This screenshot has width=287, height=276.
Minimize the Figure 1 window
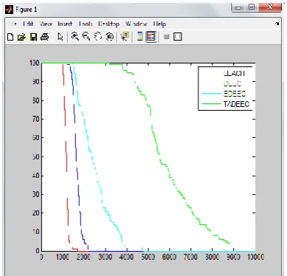(x=238, y=7)
